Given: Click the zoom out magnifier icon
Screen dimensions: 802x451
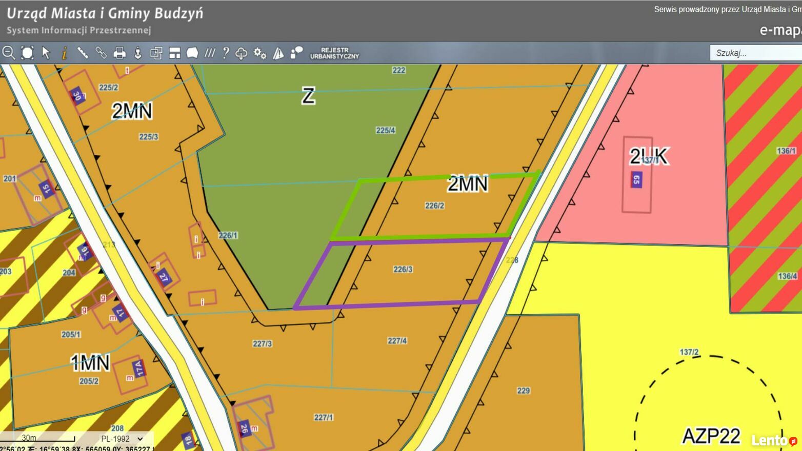Looking at the screenshot, I should click(9, 53).
